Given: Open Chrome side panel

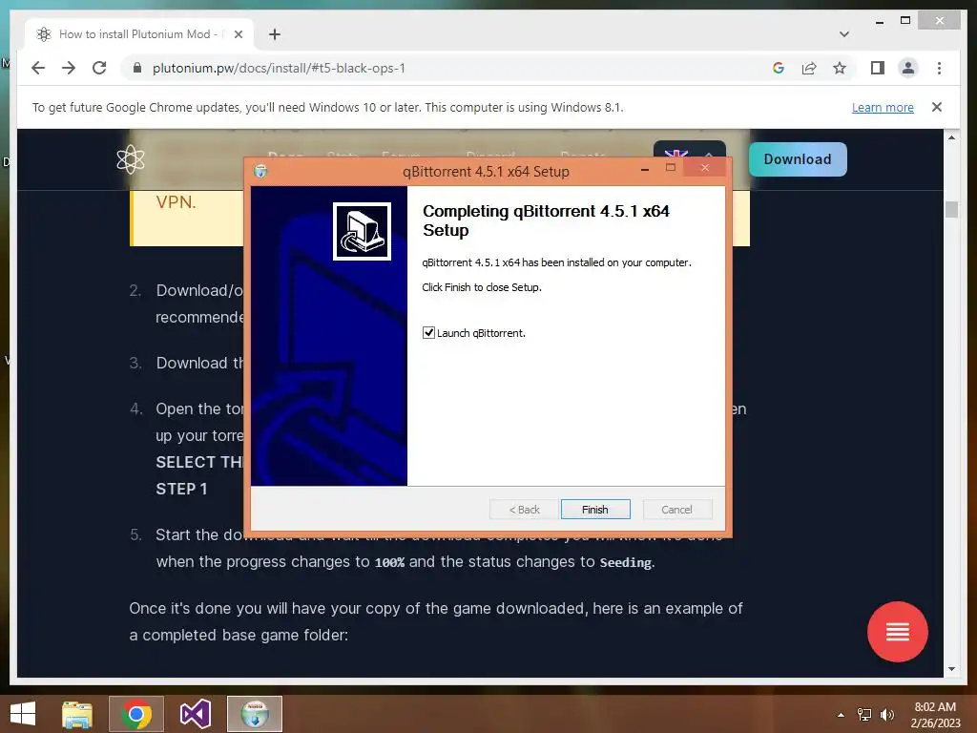Looking at the screenshot, I should coord(878,68).
